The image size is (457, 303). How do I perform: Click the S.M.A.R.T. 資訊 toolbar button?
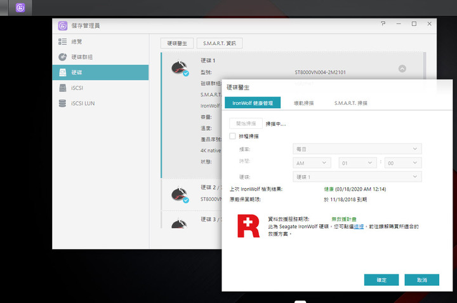(220, 43)
